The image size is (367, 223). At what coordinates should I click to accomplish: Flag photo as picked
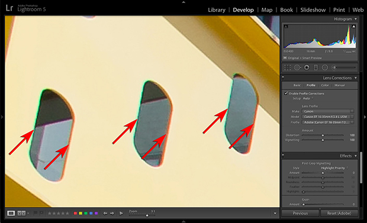pyautogui.click(x=36, y=213)
